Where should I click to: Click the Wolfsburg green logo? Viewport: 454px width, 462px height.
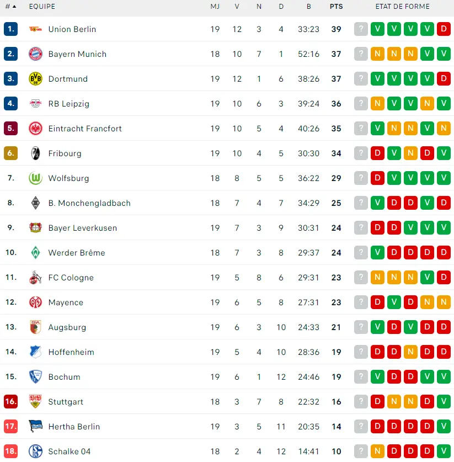35,178
